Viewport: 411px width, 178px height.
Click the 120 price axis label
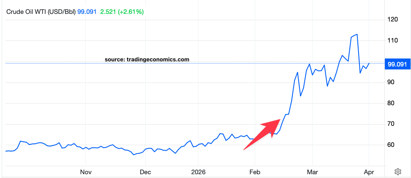pyautogui.click(x=392, y=19)
